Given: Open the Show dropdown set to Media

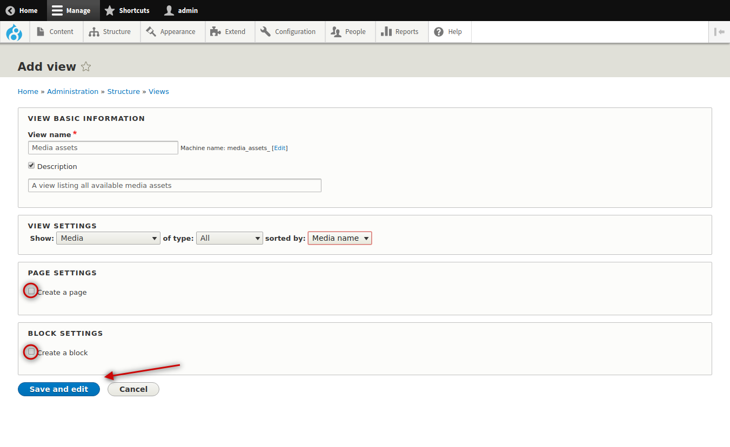Looking at the screenshot, I should point(108,238).
